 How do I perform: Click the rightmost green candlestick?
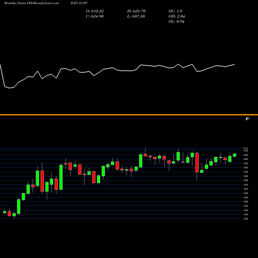click(235, 155)
